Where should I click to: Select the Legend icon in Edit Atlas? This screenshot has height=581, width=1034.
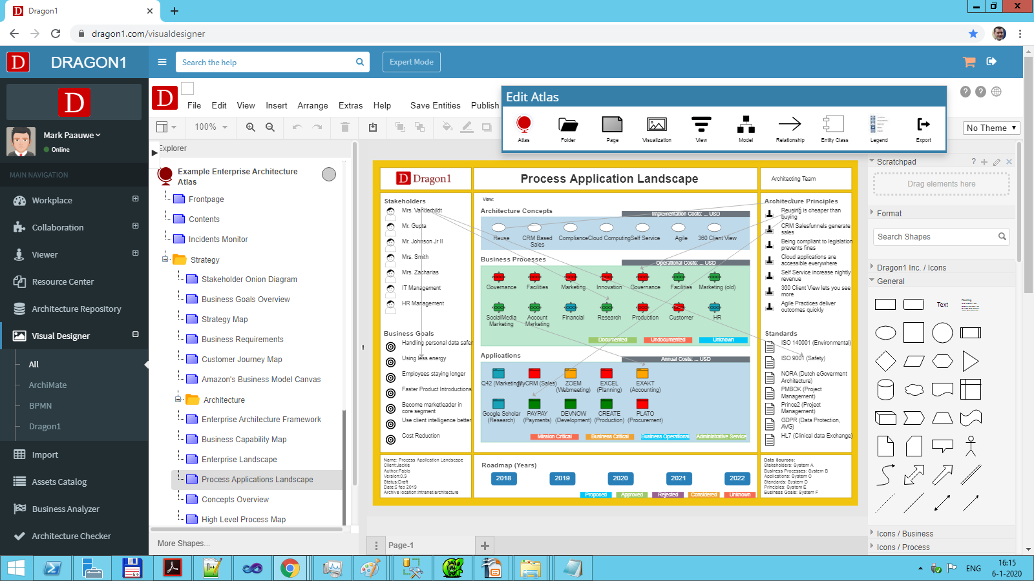click(879, 125)
